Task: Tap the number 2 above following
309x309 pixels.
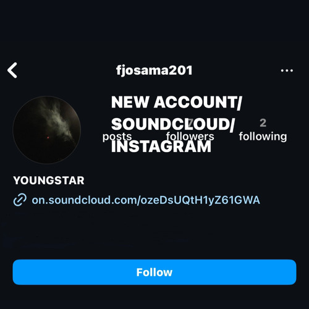Action: point(263,123)
